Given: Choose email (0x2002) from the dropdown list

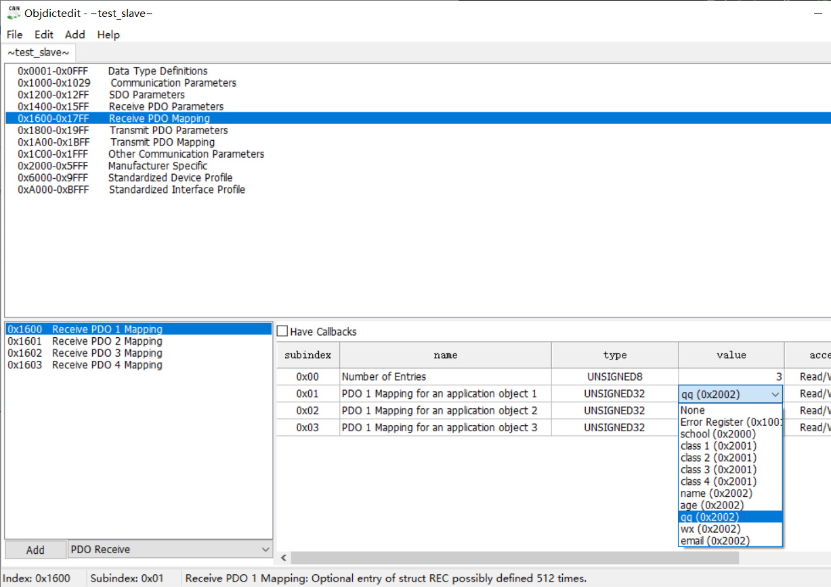Looking at the screenshot, I should (x=715, y=541).
